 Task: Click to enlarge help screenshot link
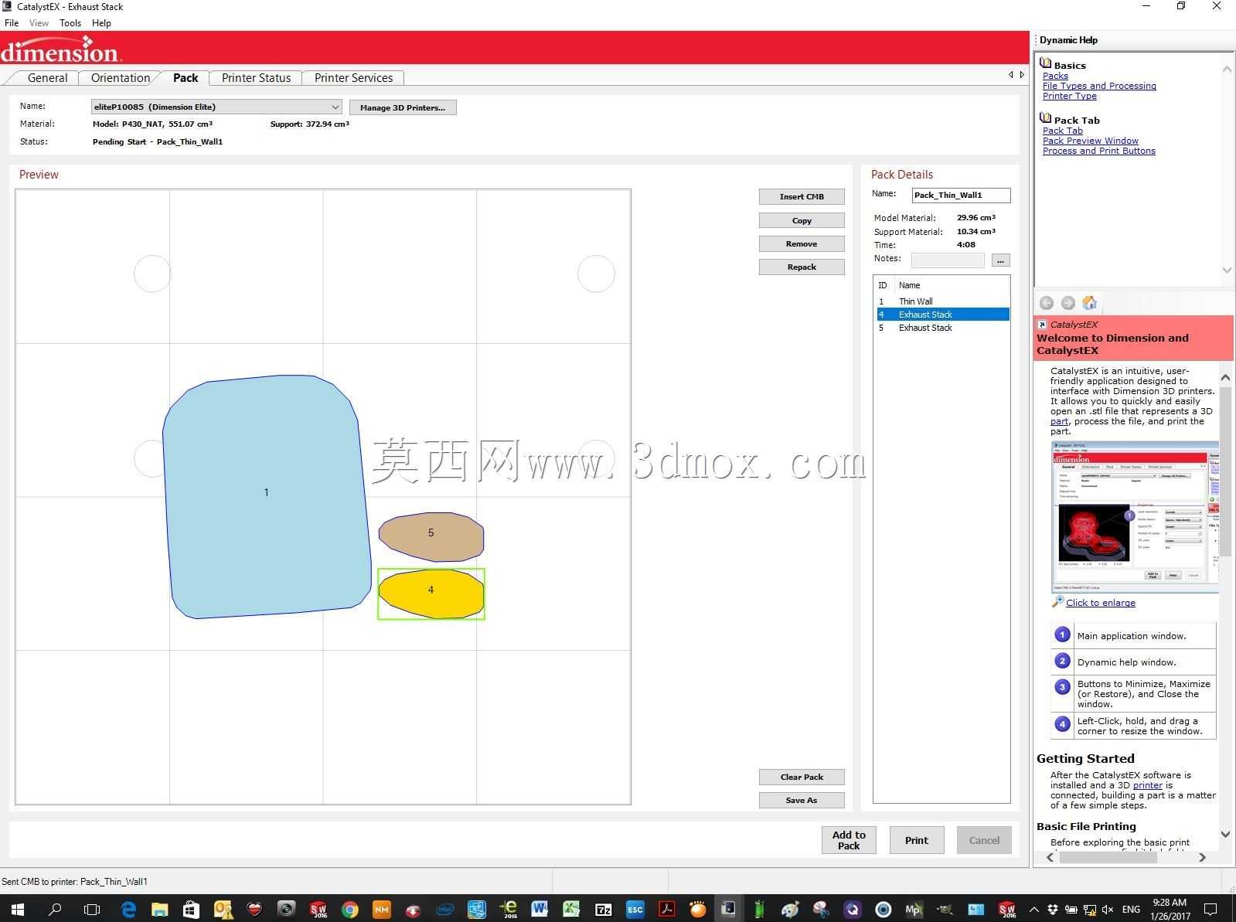pyautogui.click(x=1101, y=603)
